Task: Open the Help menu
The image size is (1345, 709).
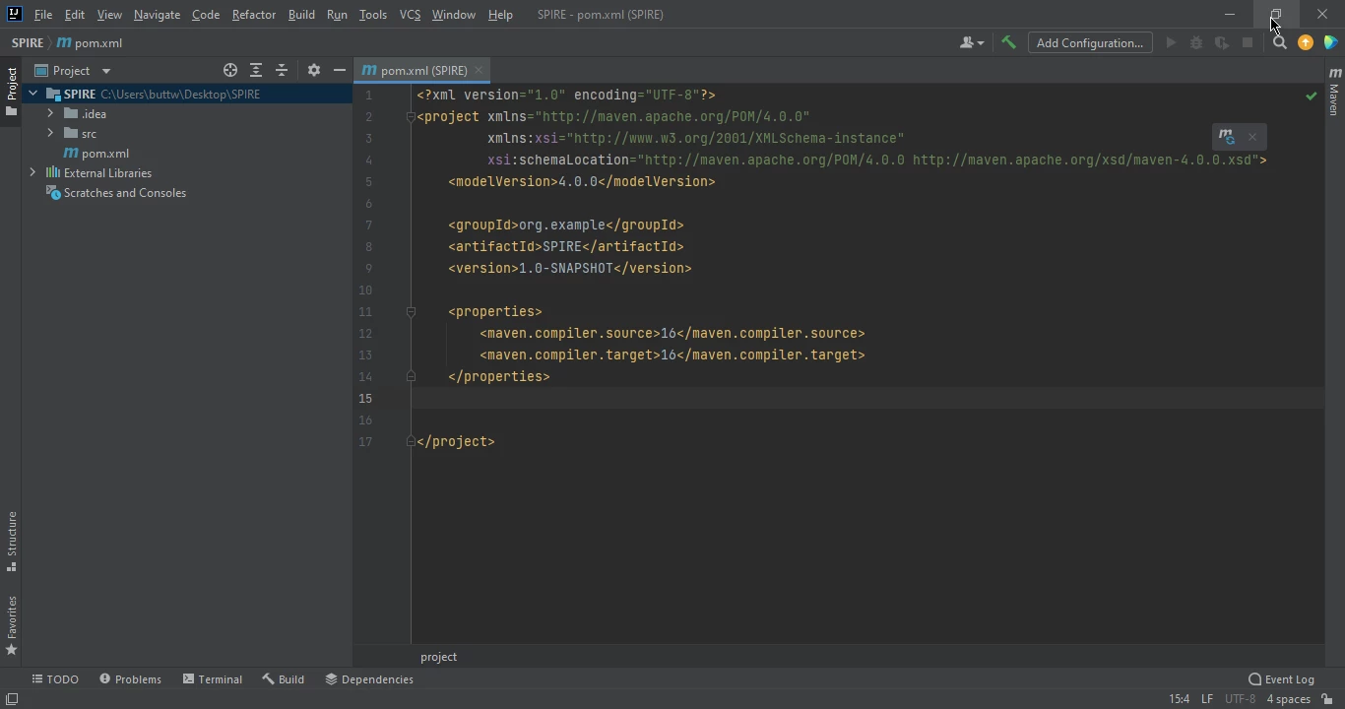Action: [500, 15]
